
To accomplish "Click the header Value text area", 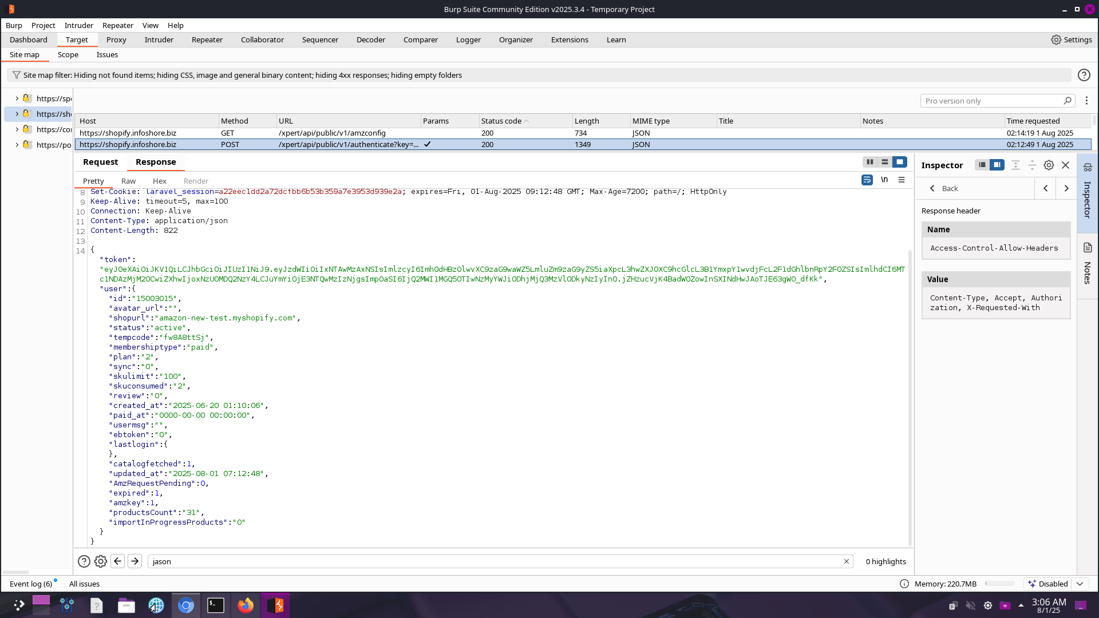I will click(x=996, y=303).
